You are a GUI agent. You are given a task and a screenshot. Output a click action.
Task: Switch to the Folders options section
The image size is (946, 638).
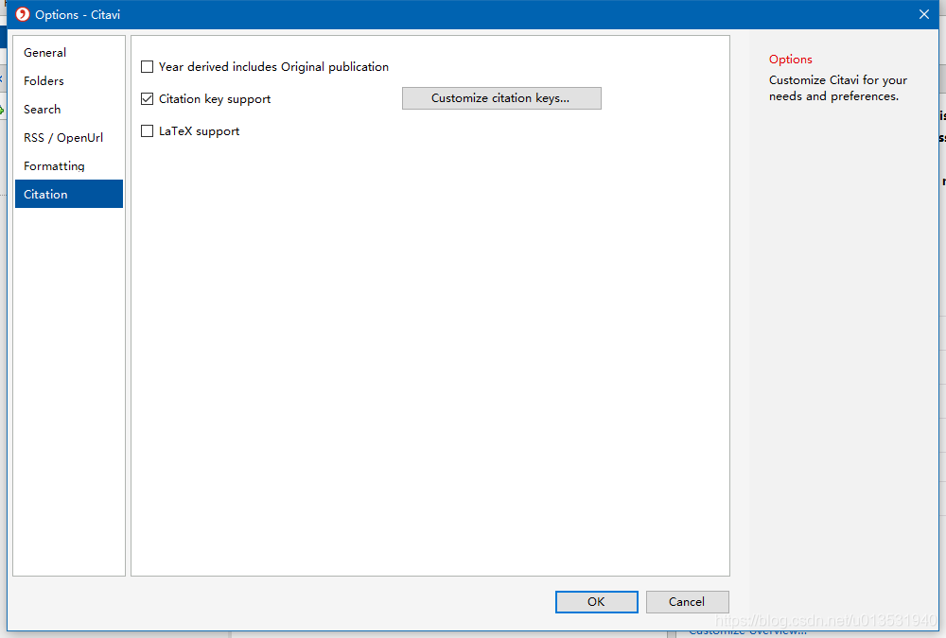tap(69, 80)
